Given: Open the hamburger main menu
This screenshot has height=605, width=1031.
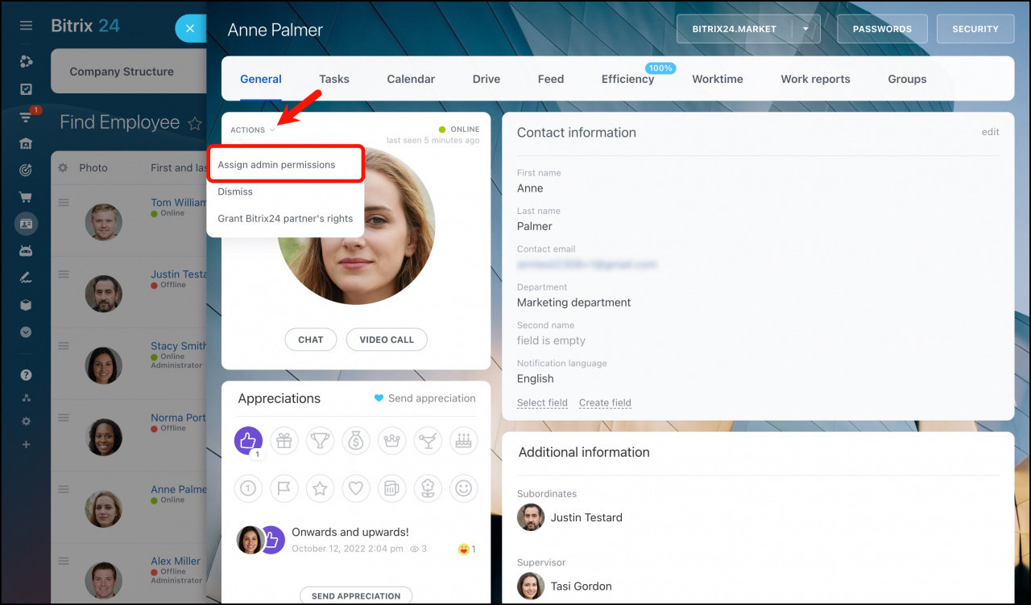Looking at the screenshot, I should click(26, 26).
